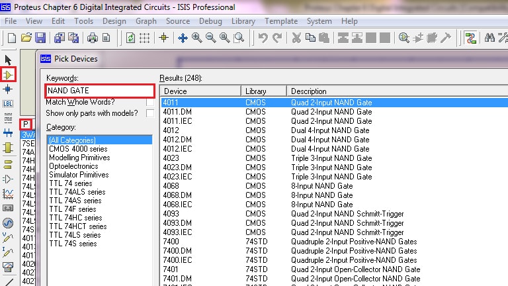The image size is (508, 286).
Task: Sort results by Device column header
Action: tap(200, 91)
